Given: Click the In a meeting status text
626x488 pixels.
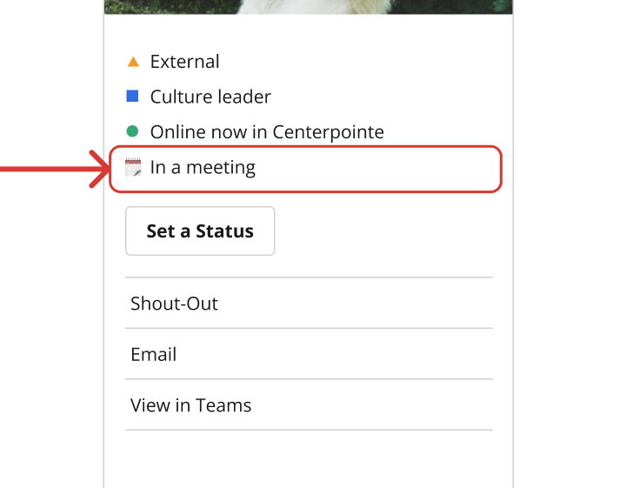Looking at the screenshot, I should tap(203, 168).
